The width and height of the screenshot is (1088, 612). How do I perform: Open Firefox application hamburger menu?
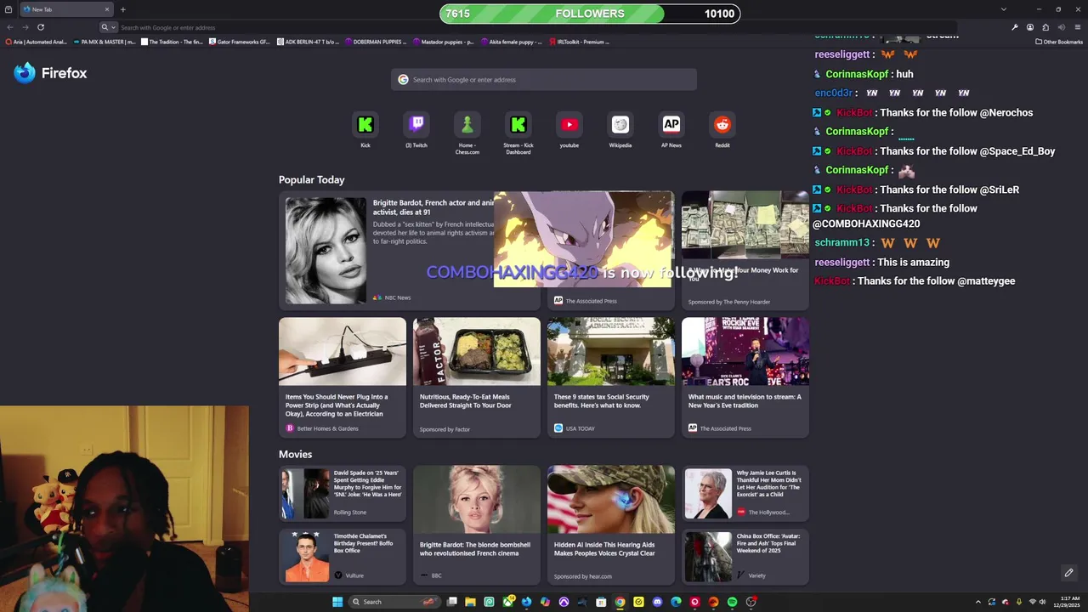click(1079, 27)
